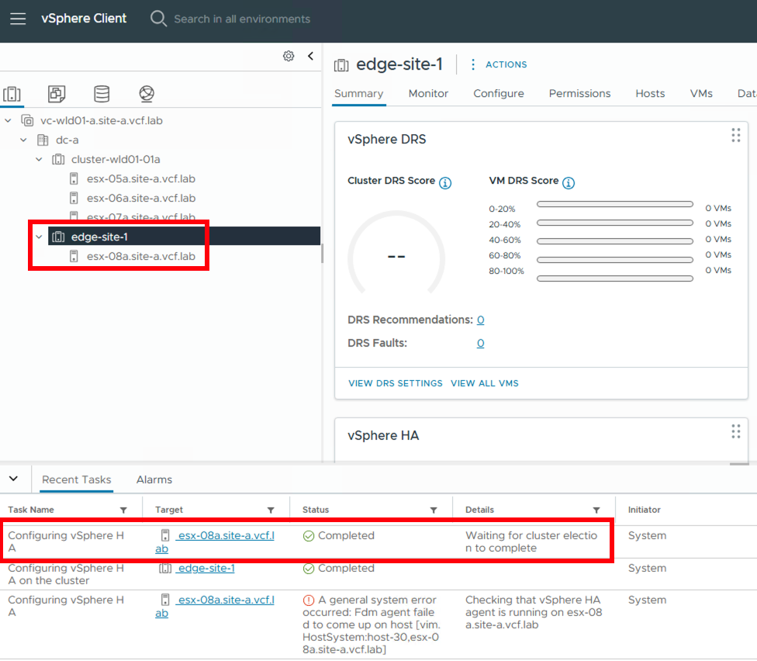Switch to the VMs and Templates inventory icon
Screen dimensions: 757x661
pyautogui.click(x=56, y=93)
